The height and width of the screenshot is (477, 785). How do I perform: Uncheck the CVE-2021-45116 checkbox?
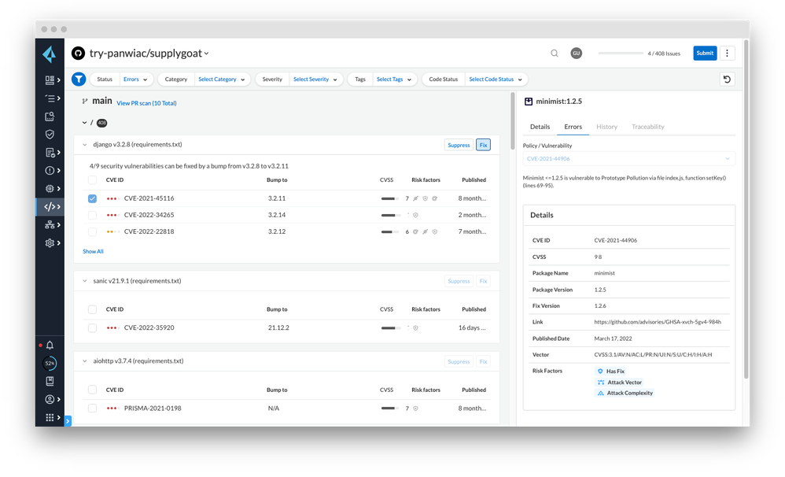tap(93, 198)
